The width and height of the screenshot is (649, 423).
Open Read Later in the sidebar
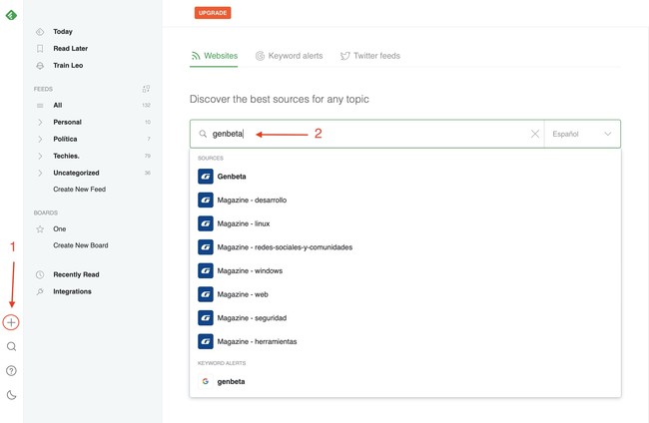click(x=70, y=49)
